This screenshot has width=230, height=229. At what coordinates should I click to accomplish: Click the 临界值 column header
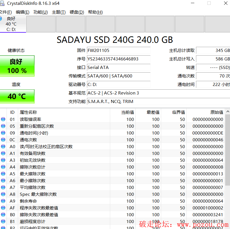[x=174, y=112]
